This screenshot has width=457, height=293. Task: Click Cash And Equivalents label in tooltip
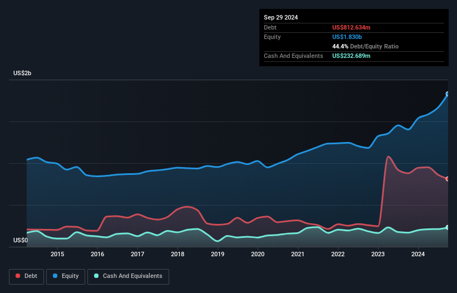point(293,56)
